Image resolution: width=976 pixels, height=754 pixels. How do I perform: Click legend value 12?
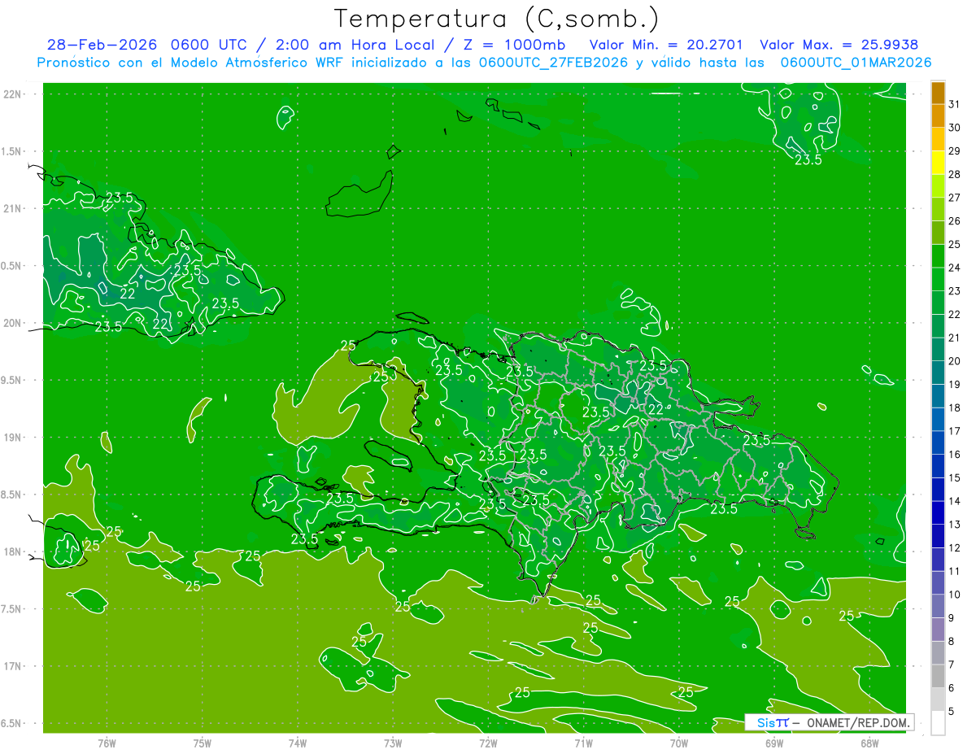[954, 547]
